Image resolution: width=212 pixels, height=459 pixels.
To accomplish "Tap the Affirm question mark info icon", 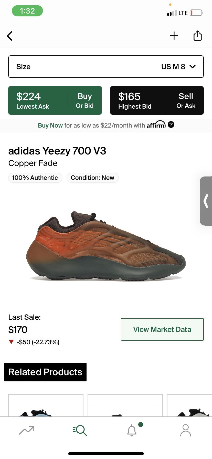I will [171, 125].
